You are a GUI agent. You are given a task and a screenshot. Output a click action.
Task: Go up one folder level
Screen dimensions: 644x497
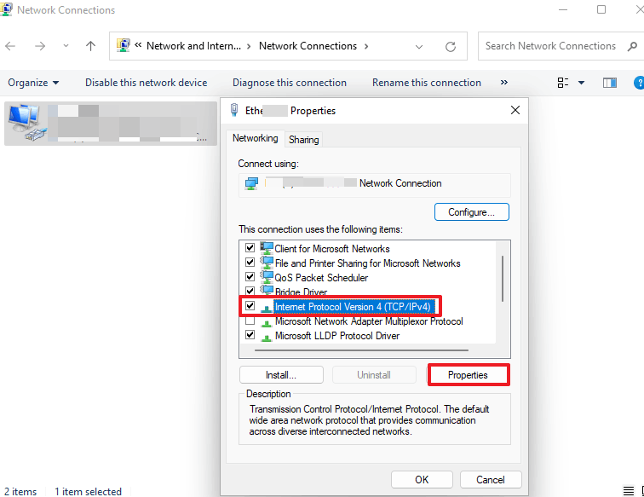[x=90, y=46]
